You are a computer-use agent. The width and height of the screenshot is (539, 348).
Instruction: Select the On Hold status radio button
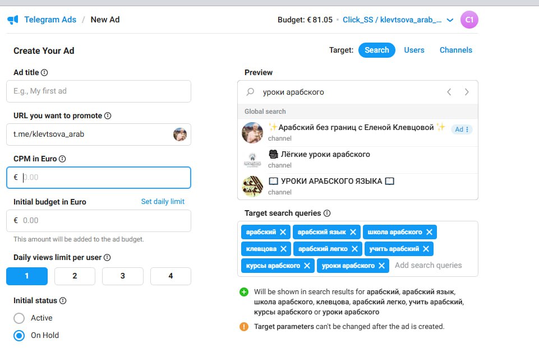click(x=19, y=335)
